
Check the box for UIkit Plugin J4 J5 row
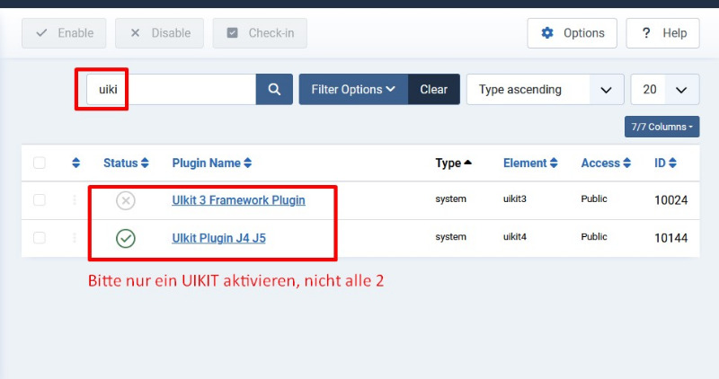(40, 238)
